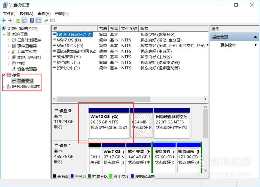The height and width of the screenshot is (187, 260).
Task: Expand the 更多操作 submenu arrow
Action: (256, 45)
